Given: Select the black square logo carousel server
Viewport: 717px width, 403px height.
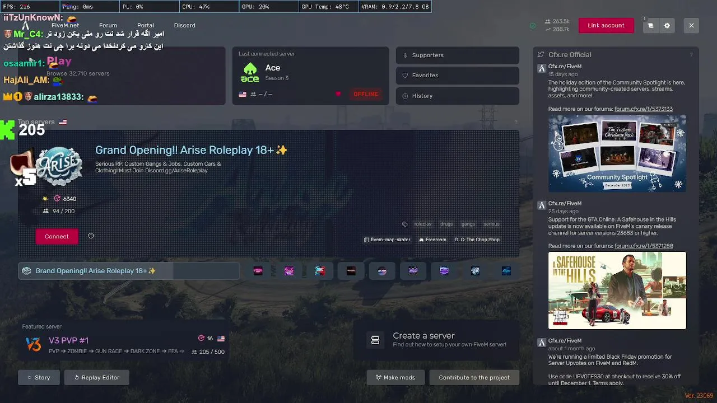Looking at the screenshot, I should click(351, 271).
